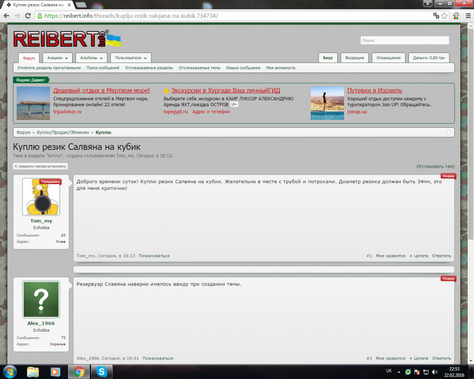Click the small page icon in breadcrumb bar
This screenshot has height=379, width=474.
[449, 132]
